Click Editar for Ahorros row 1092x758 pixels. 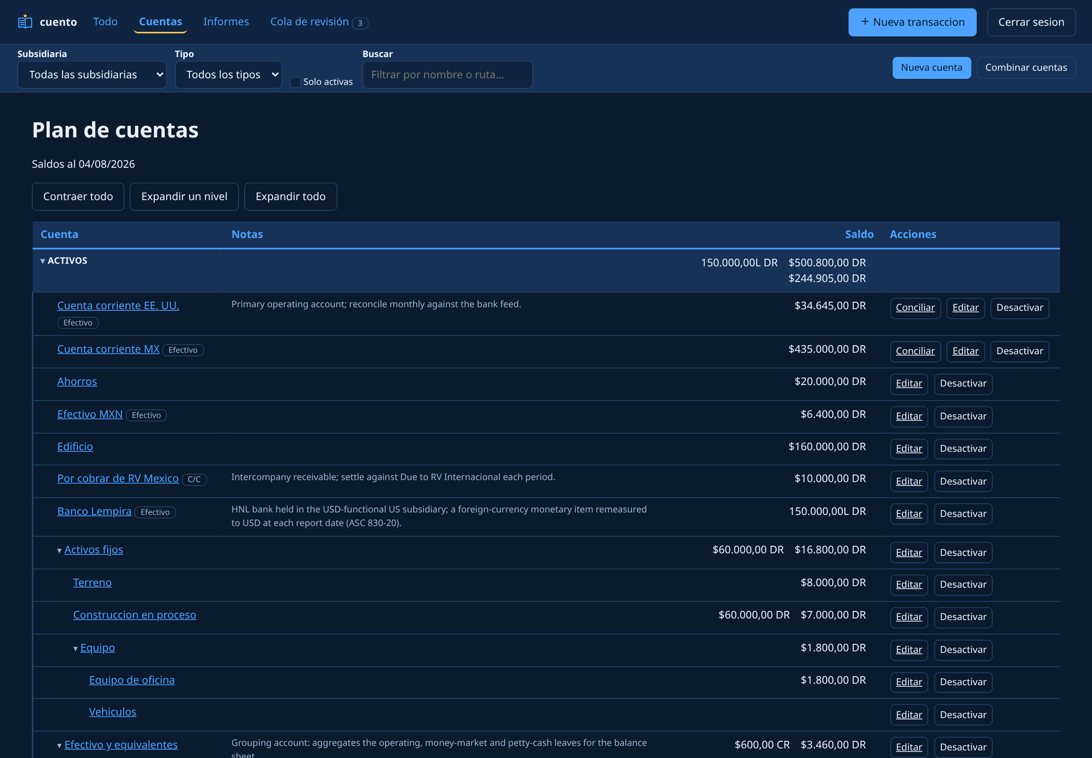(908, 384)
